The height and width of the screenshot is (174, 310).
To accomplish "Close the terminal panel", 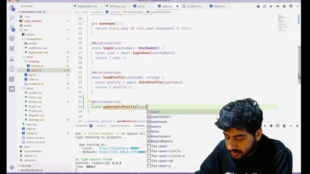I will (x=297, y=126).
